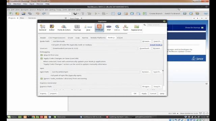Click the Open Project toolbar icon
This screenshot has width=216, height=121.
tap(23, 13)
